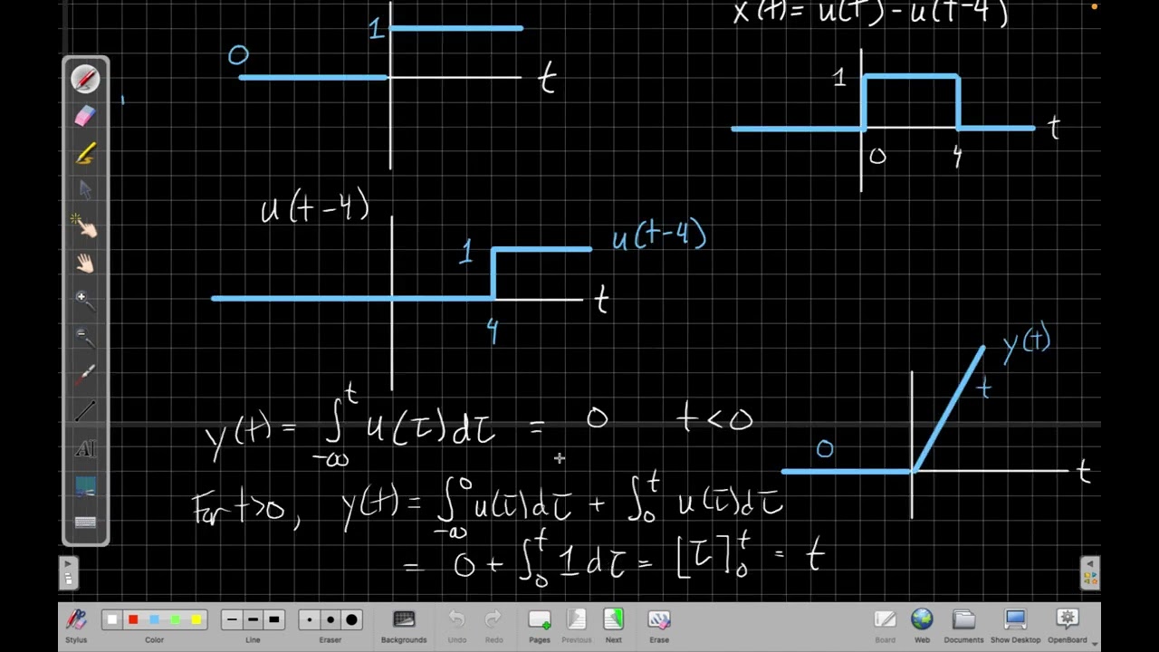Switch to Documents mode
1159x652 pixels.
(963, 625)
